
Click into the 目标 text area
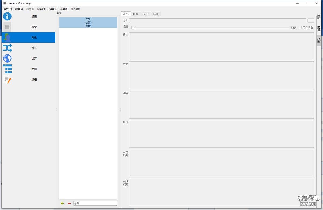[x=222, y=75]
